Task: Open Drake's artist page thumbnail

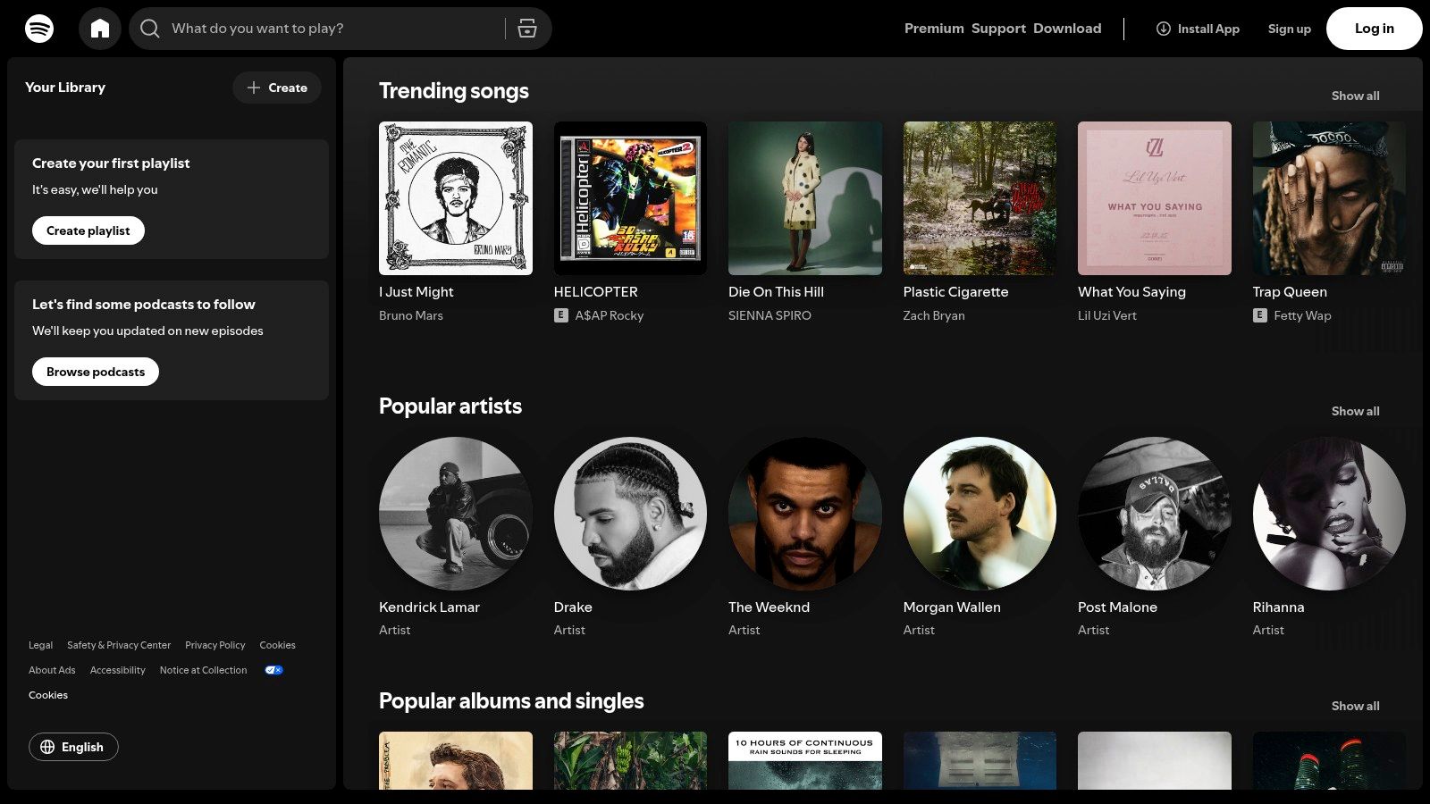Action: pyautogui.click(x=629, y=514)
